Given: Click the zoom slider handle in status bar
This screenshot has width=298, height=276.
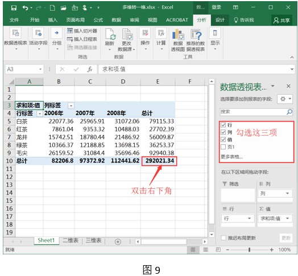Looking at the screenshot, I should tap(249, 250).
